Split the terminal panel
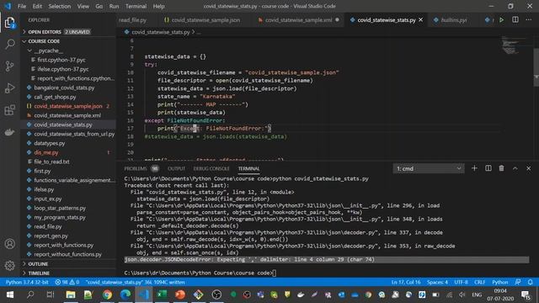Image resolution: width=539 pixels, height=303 pixels. (488, 168)
